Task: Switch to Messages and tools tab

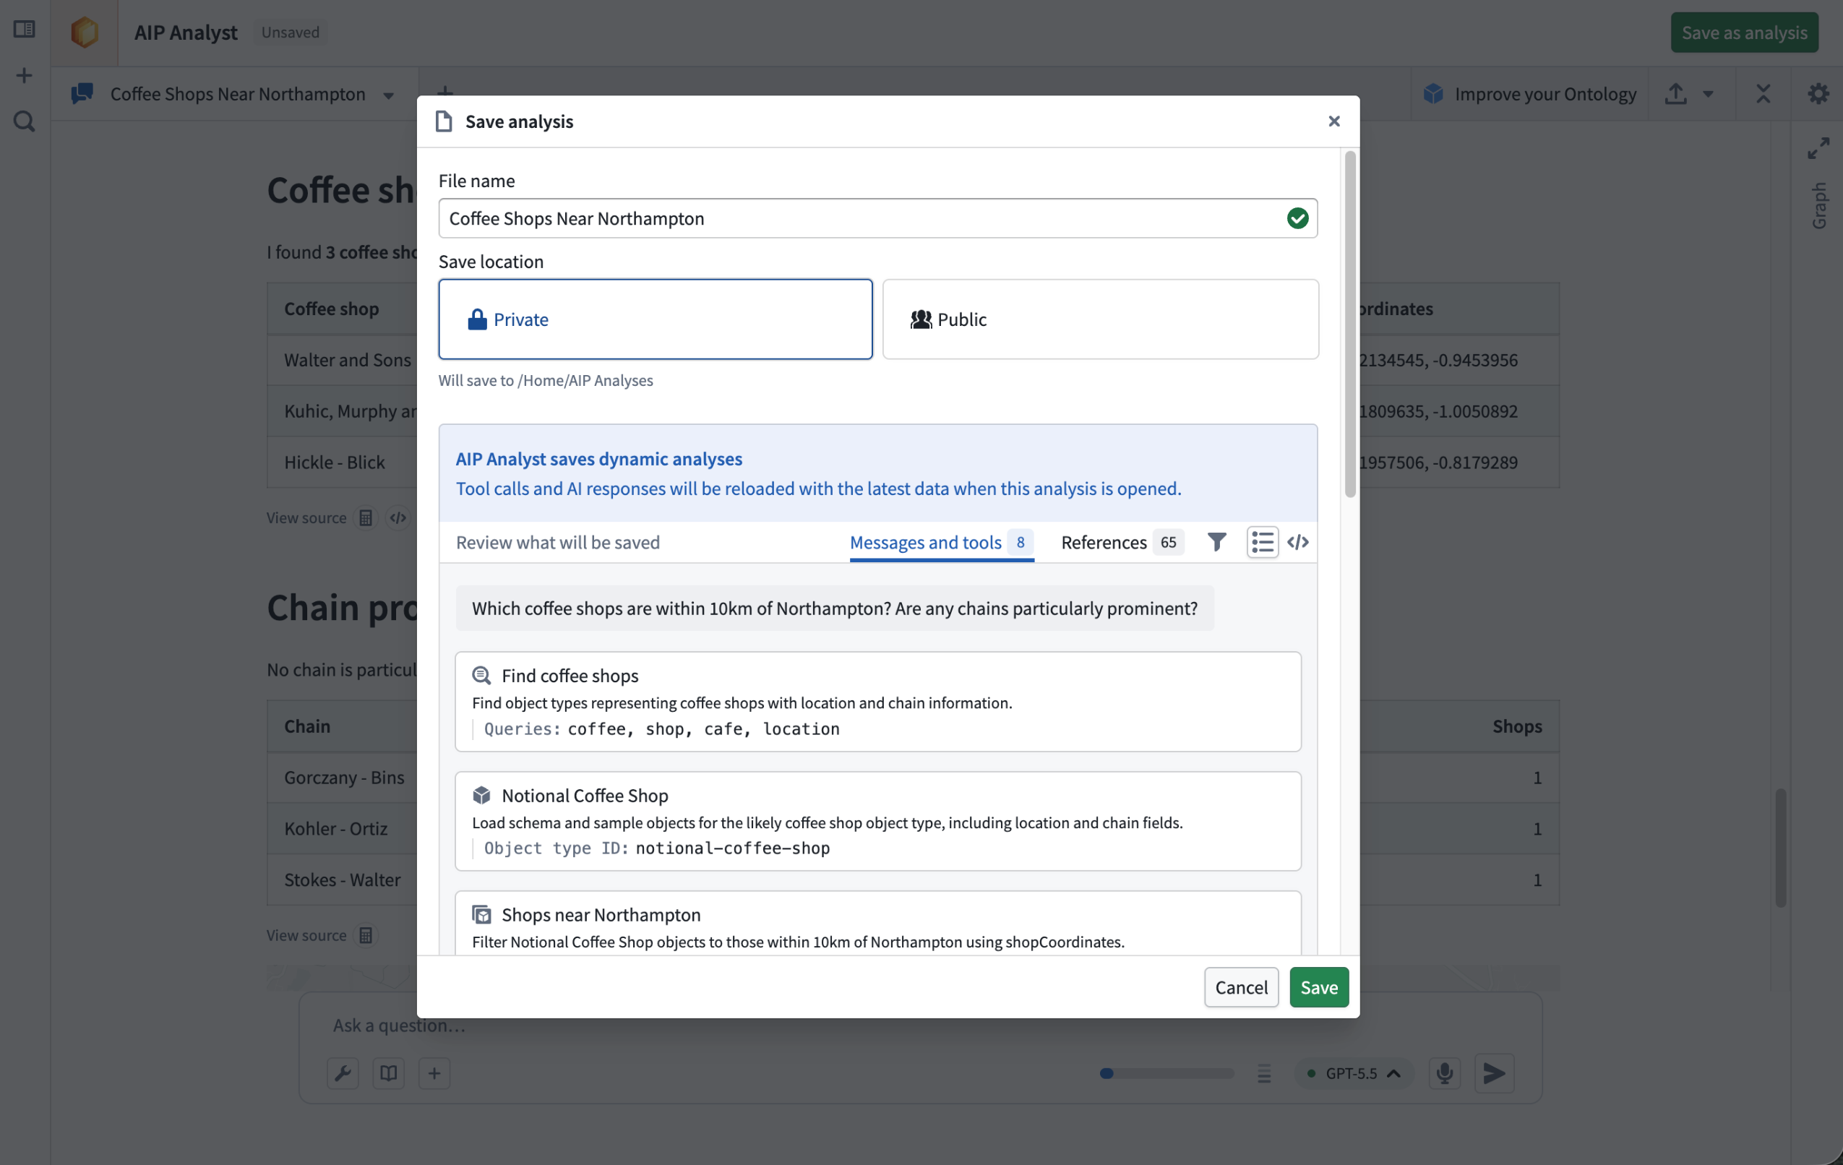Action: 942,542
